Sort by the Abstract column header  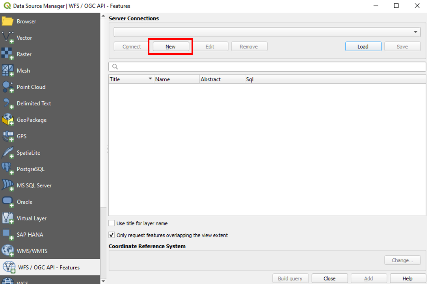(222, 79)
